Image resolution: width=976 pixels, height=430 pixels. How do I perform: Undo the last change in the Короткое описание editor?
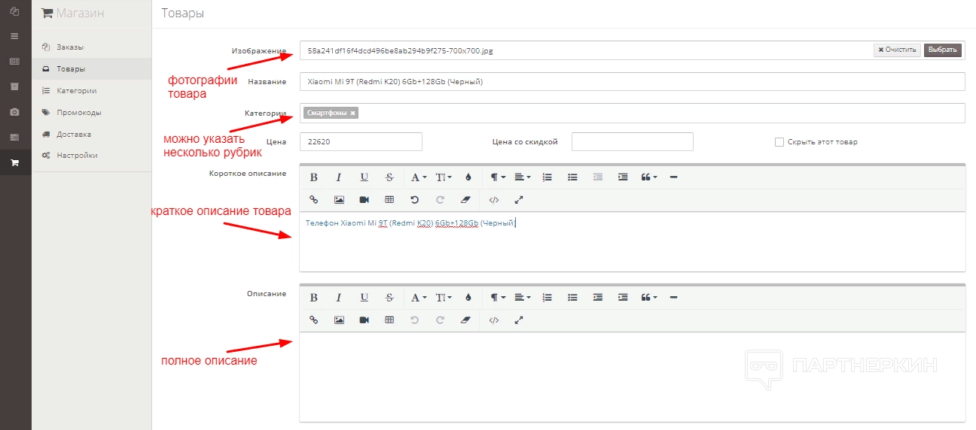[414, 200]
